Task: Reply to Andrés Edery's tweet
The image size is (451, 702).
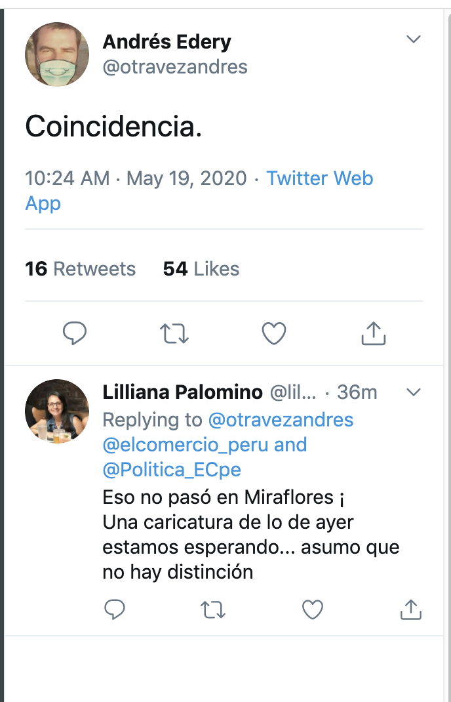Action: [75, 334]
